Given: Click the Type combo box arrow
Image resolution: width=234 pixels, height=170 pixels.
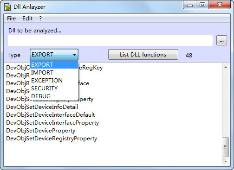Looking at the screenshot, I should point(74,55).
